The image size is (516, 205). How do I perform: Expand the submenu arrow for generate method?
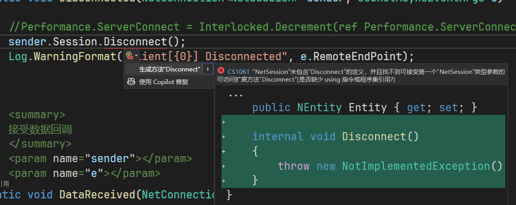coord(208,69)
